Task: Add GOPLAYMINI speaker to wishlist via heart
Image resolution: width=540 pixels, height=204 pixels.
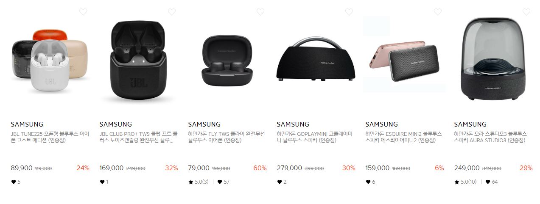Action: 349,12
